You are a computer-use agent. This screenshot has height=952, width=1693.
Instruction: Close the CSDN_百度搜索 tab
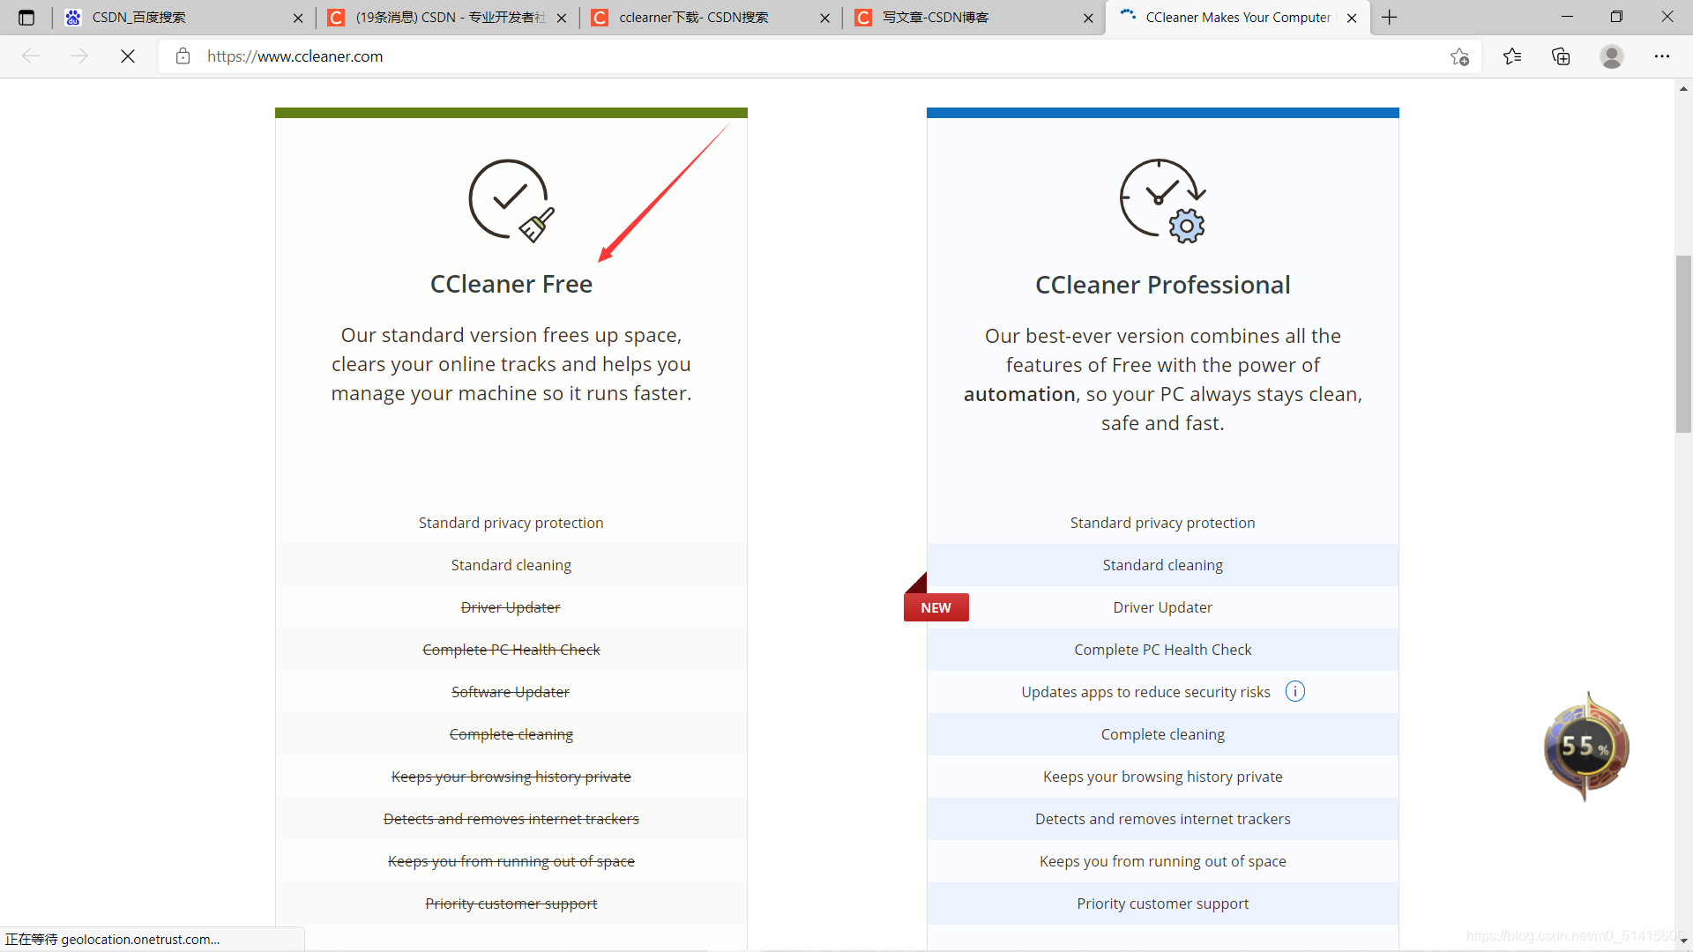pos(298,18)
